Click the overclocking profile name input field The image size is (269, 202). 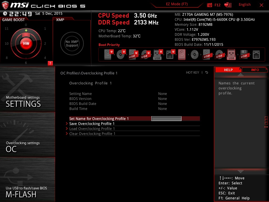pos(166,119)
